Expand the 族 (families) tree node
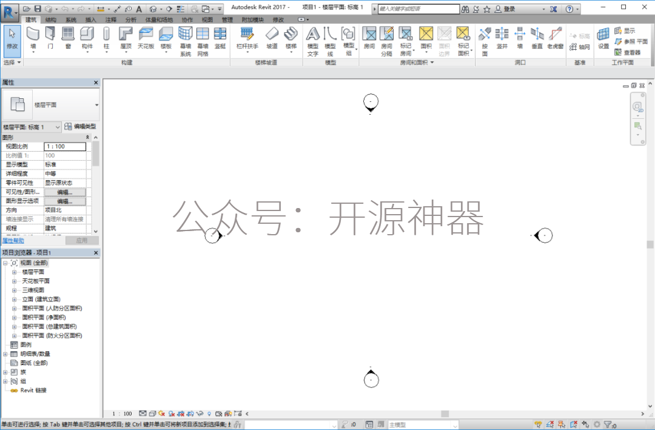The image size is (655, 430). [5, 372]
